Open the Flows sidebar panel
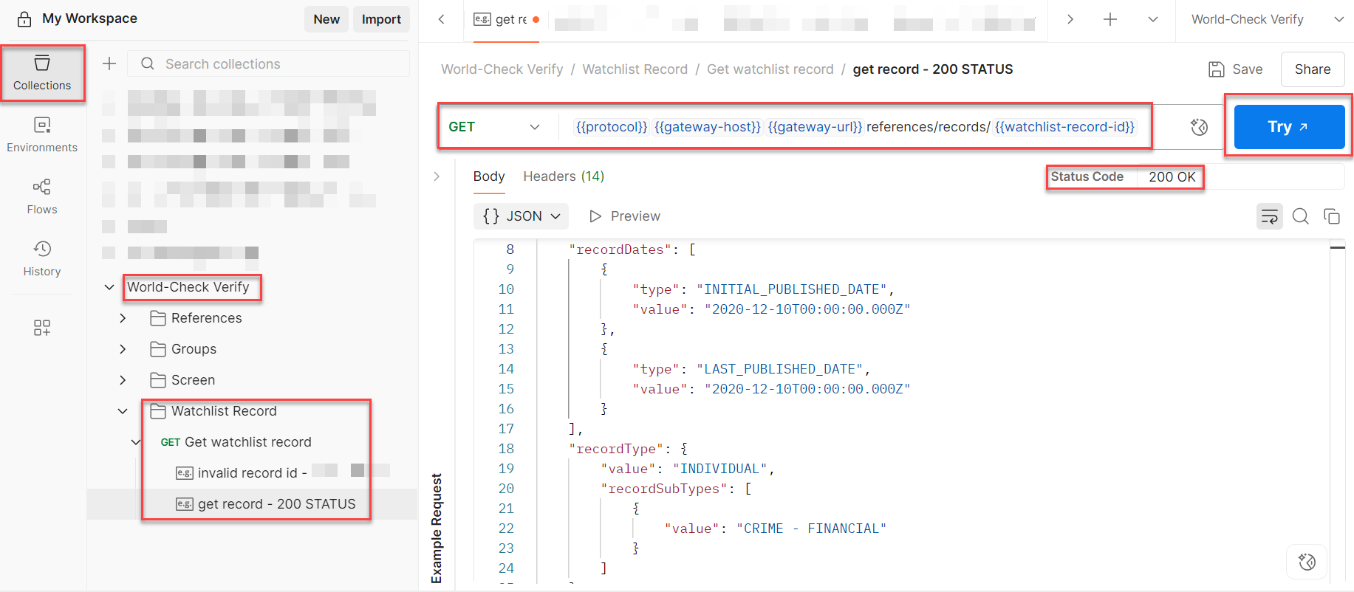 click(x=42, y=197)
